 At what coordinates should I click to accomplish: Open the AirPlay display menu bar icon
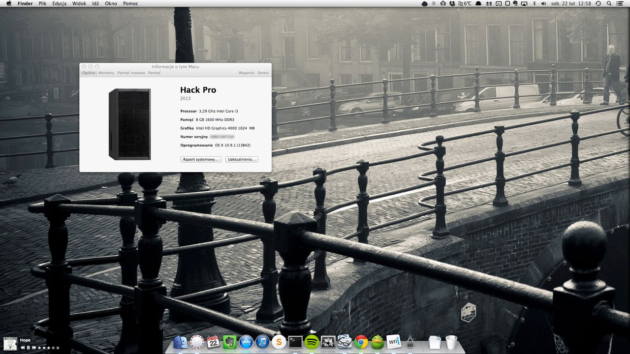click(524, 3)
